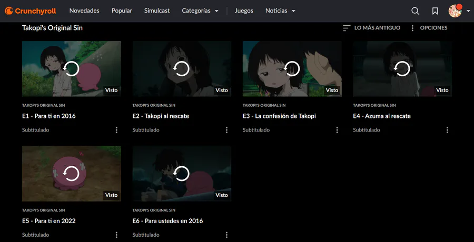The width and height of the screenshot is (474, 242).
Task: Click the series label above E1 title
Action: pos(44,105)
